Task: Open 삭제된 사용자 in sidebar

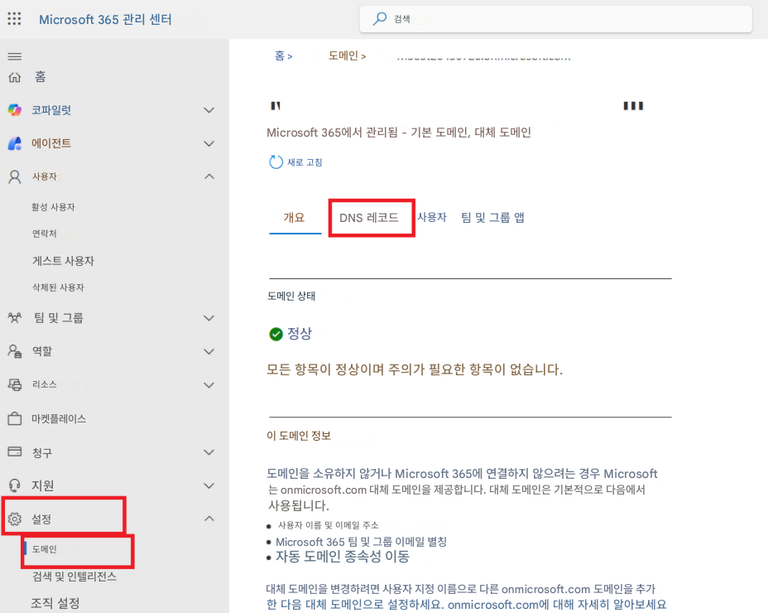Action: click(58, 287)
